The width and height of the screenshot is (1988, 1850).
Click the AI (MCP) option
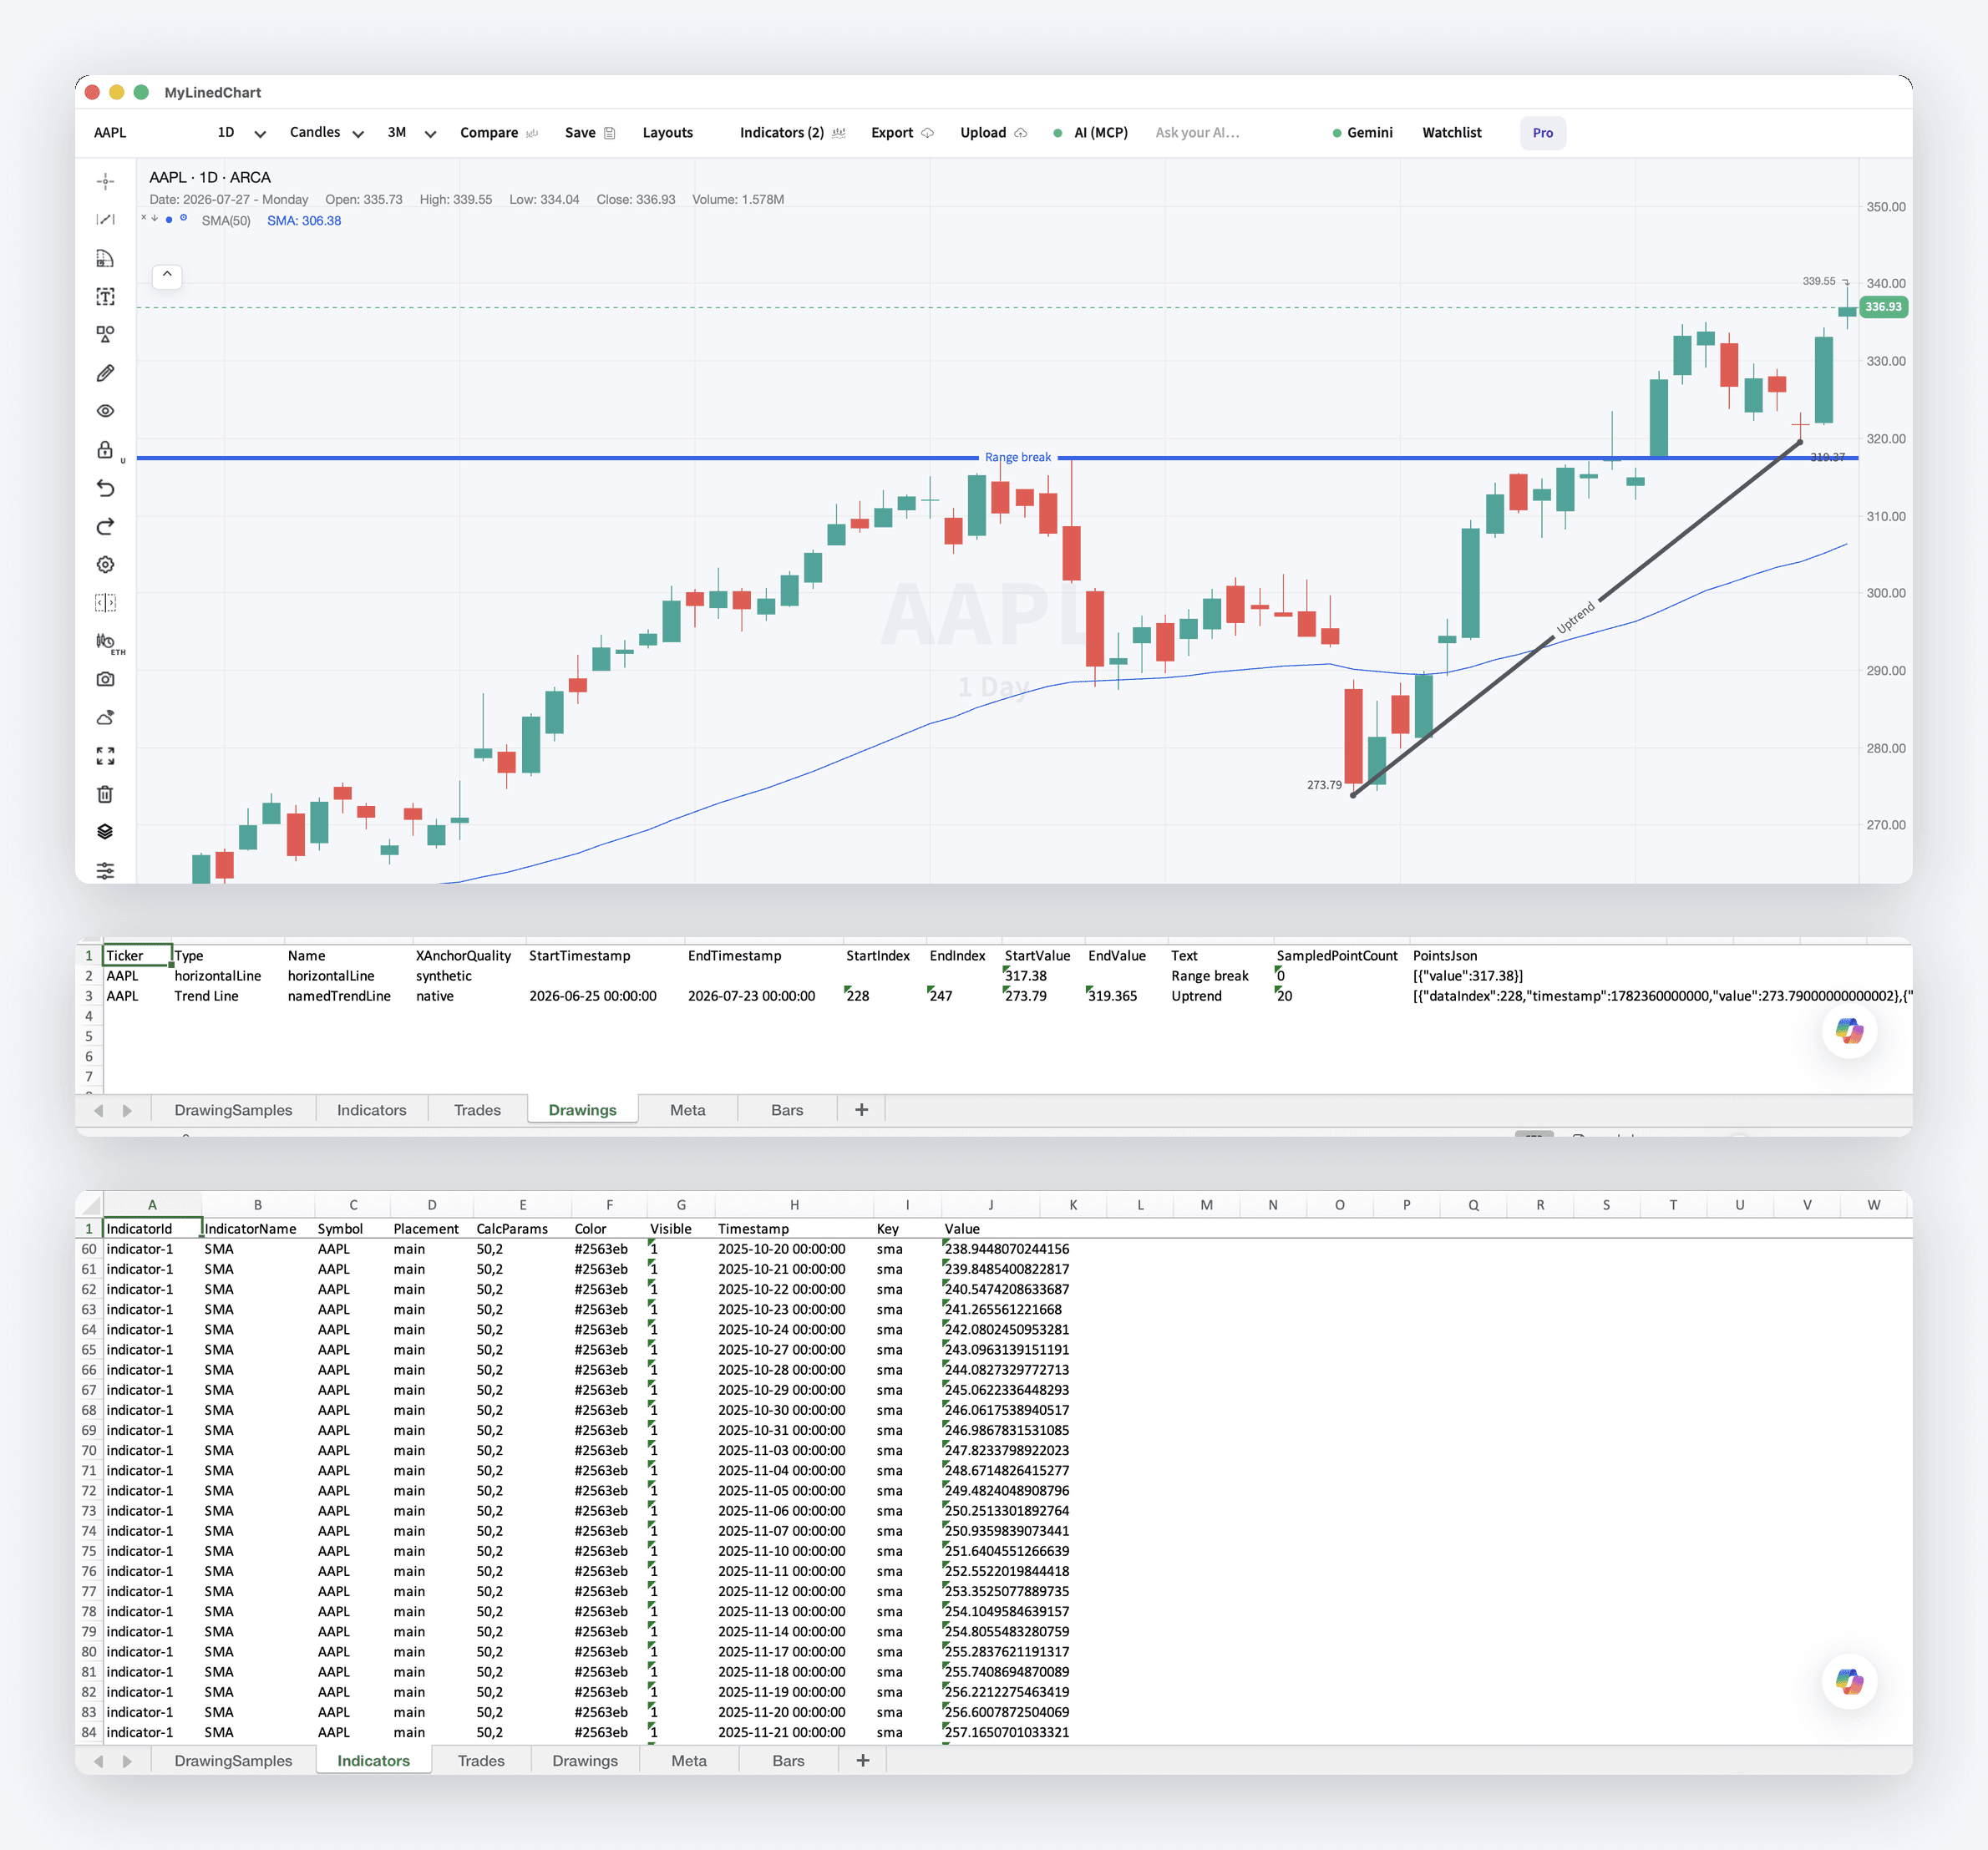tap(1091, 133)
